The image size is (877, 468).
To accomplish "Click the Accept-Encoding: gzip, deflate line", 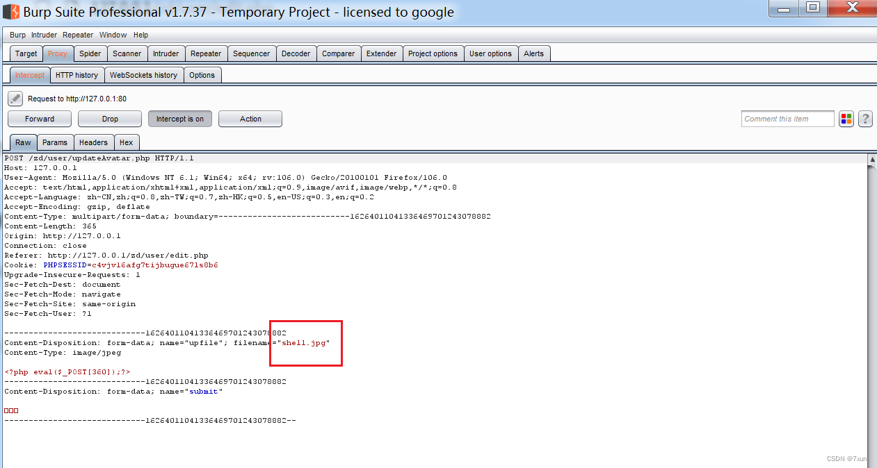I will pos(77,207).
